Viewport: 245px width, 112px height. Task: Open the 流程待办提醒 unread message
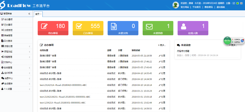click(183, 51)
